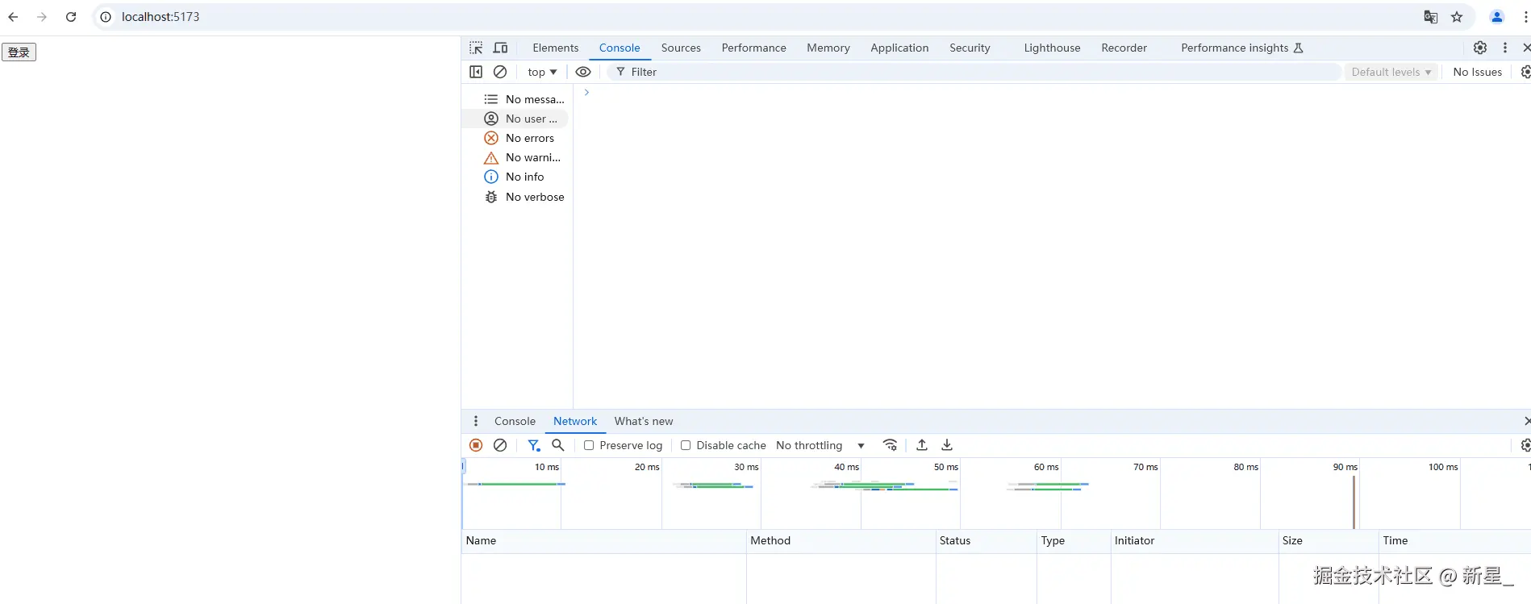This screenshot has height=604, width=1531.
Task: Click the address bar URL localhost:5173
Action: pyautogui.click(x=161, y=17)
